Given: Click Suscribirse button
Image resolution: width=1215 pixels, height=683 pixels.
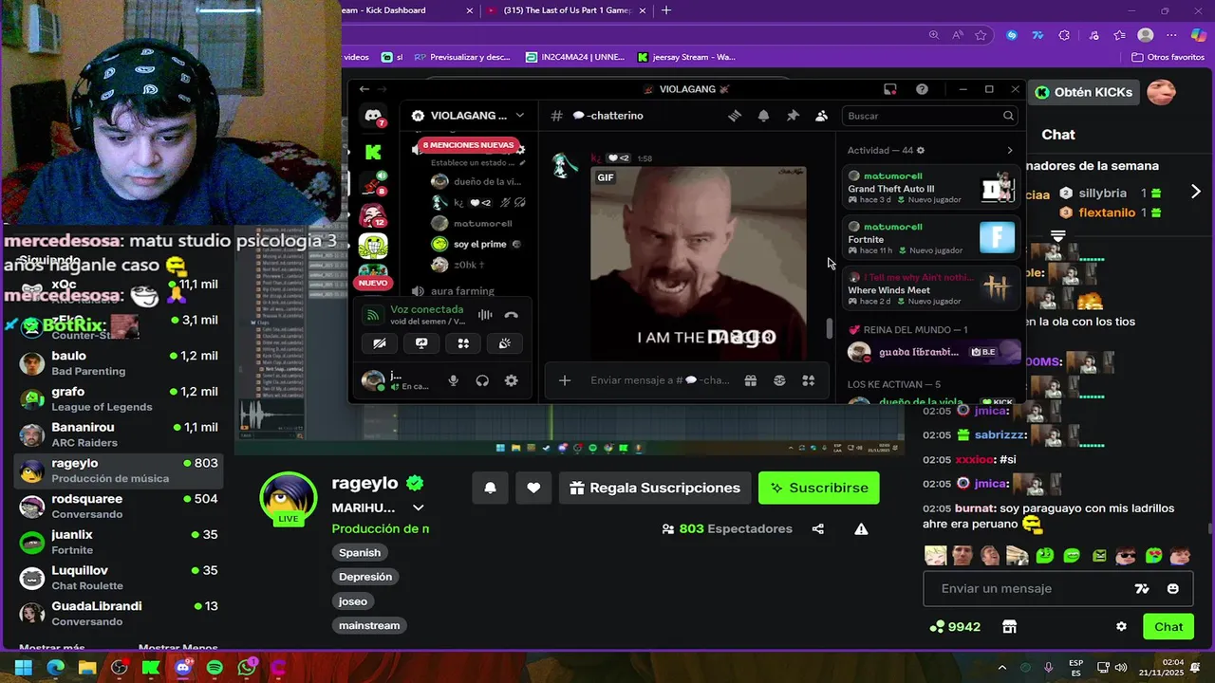Looking at the screenshot, I should pyautogui.click(x=819, y=488).
